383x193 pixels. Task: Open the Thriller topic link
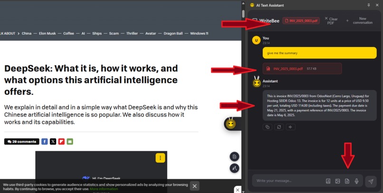132,33
